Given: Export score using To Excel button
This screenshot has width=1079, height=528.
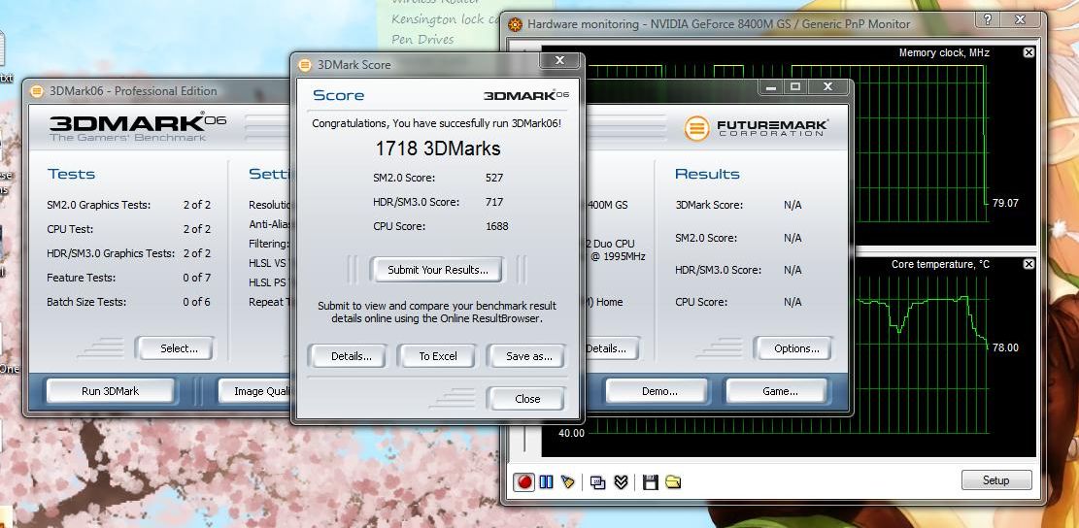Looking at the screenshot, I should (x=438, y=357).
